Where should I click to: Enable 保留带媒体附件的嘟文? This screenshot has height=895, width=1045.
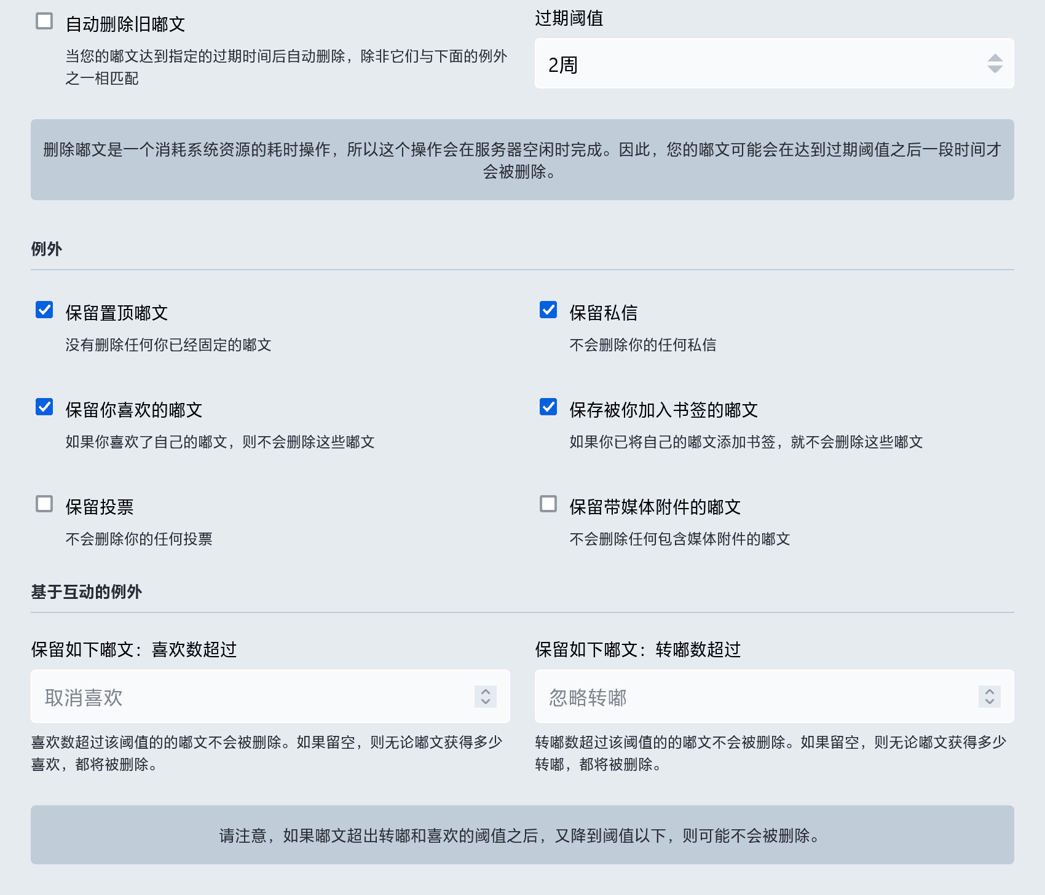pos(548,504)
